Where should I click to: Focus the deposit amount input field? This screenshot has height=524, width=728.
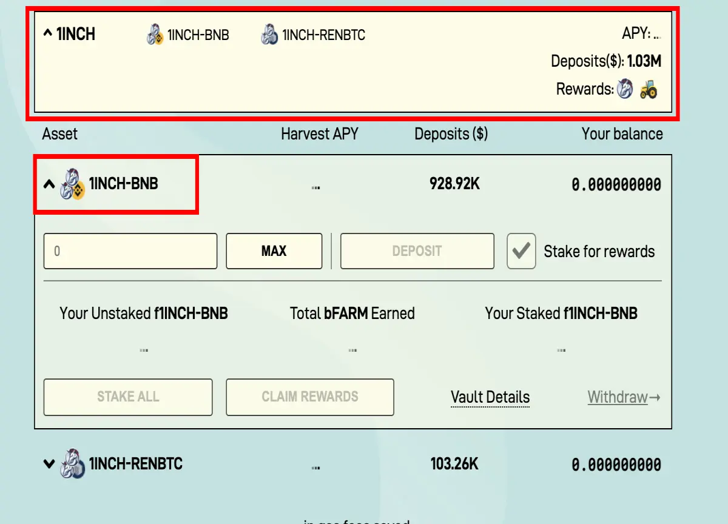coord(130,251)
